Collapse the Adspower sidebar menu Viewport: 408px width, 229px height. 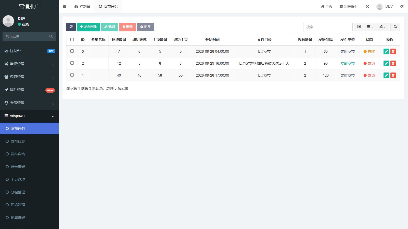click(29, 116)
